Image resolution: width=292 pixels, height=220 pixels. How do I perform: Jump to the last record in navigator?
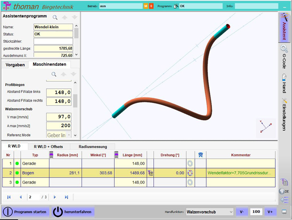(66, 197)
